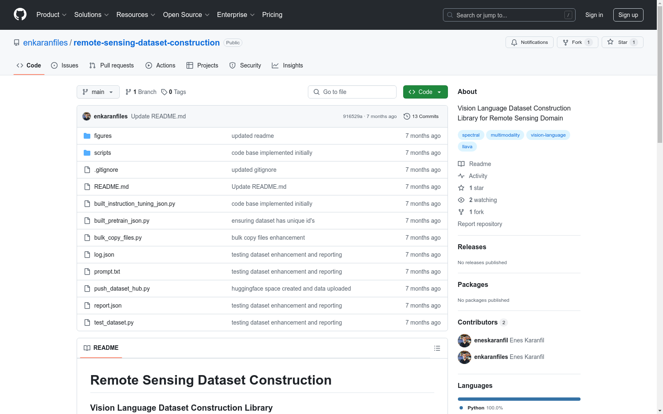
Task: Click the star icon next to 1 star
Action: coord(461,188)
